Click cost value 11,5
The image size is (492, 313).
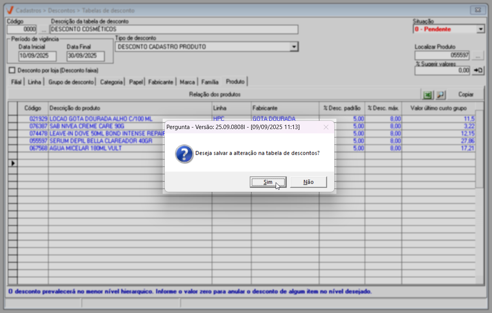(470, 119)
